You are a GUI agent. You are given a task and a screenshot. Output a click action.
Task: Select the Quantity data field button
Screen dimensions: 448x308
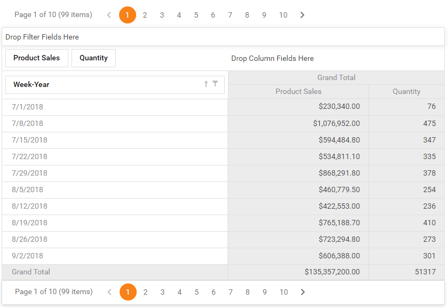coord(93,58)
